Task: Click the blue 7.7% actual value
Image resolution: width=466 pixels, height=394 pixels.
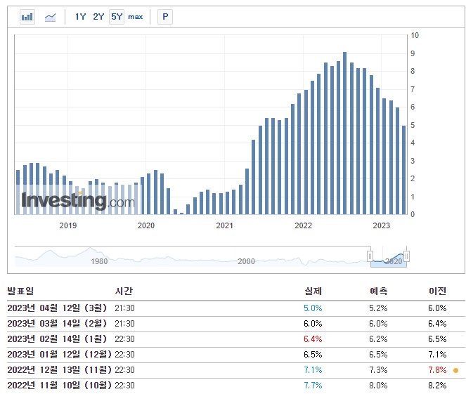Action: (313, 386)
